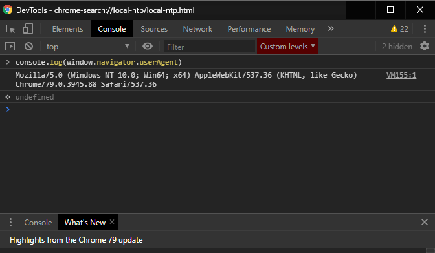Click the eye live expression icon

(148, 46)
